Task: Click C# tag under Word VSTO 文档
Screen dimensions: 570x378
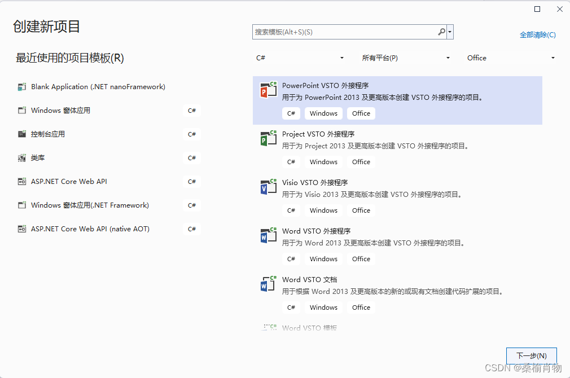Action: [291, 307]
